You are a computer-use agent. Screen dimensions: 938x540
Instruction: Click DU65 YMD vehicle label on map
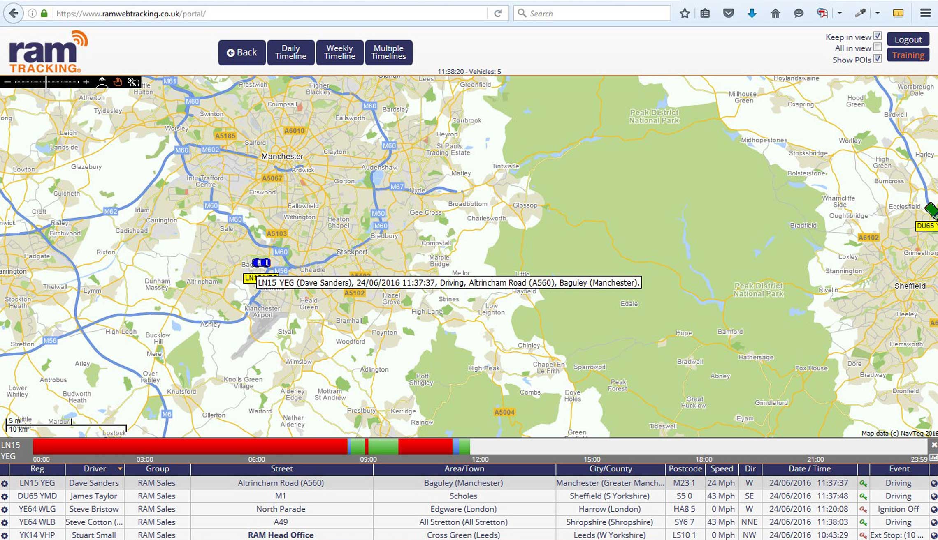[926, 225]
